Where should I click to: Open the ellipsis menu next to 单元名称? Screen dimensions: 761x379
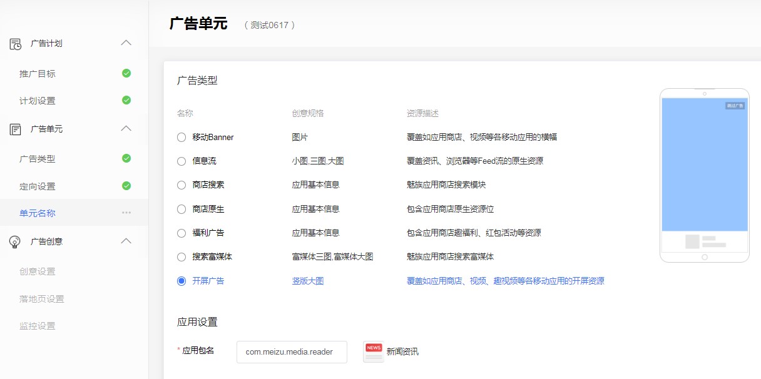click(126, 213)
